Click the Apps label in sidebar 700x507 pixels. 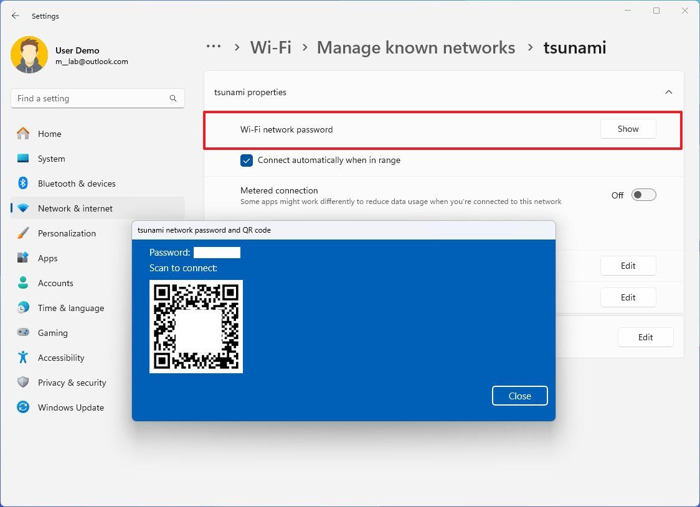[x=48, y=258]
